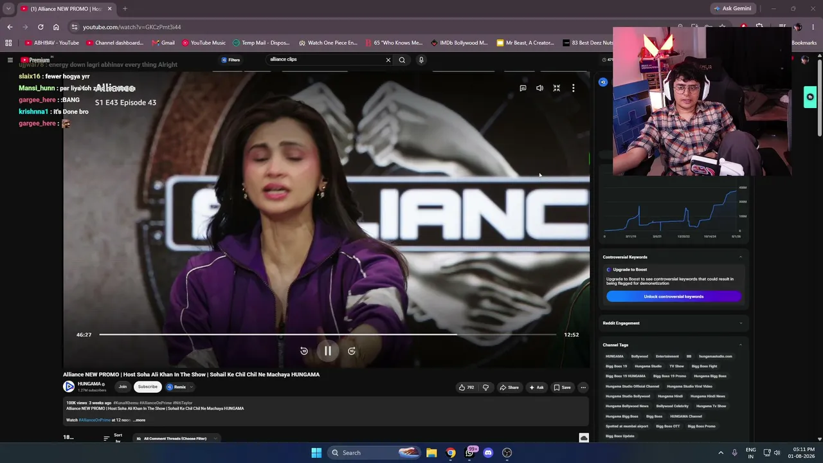Open the tab search dropdown in Chrome
This screenshot has height=463, width=823.
[x=8, y=9]
